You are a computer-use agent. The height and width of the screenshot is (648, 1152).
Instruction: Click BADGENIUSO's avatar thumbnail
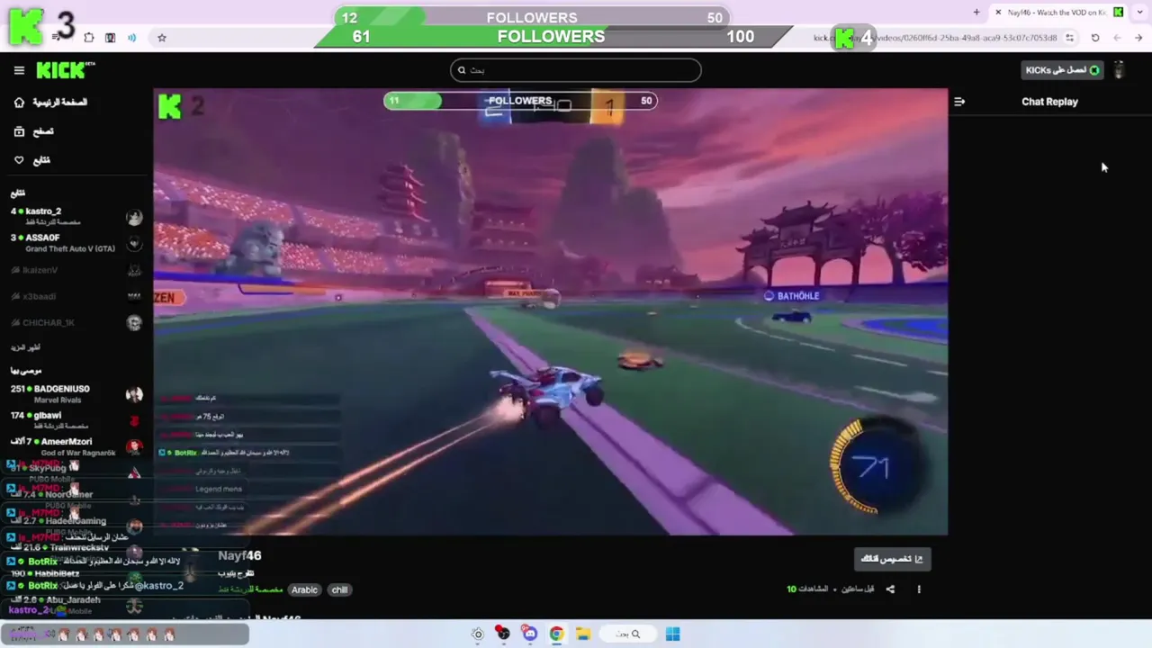tap(134, 394)
